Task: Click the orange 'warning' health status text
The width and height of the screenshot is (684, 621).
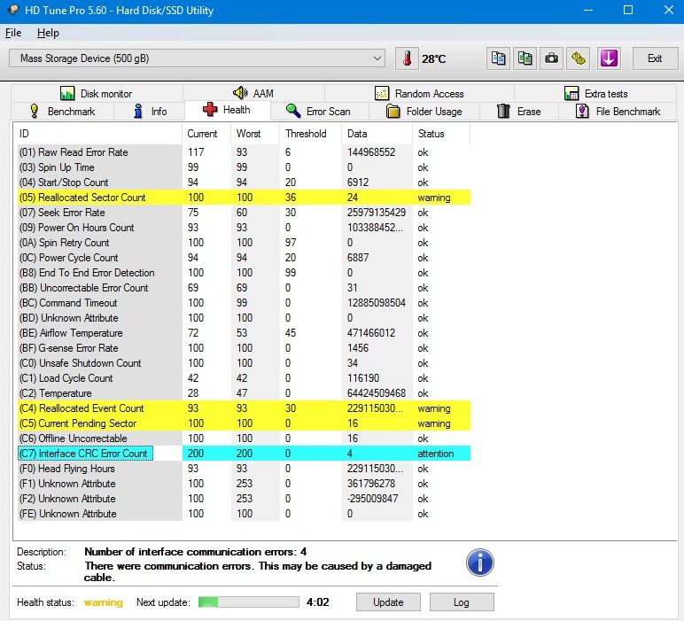Action: tap(104, 602)
